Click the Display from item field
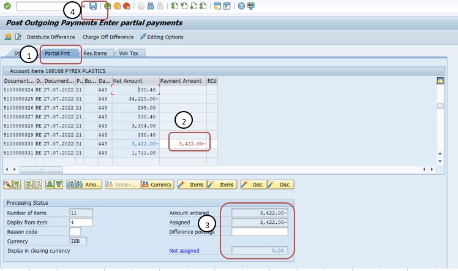The image size is (458, 271). pos(81,222)
